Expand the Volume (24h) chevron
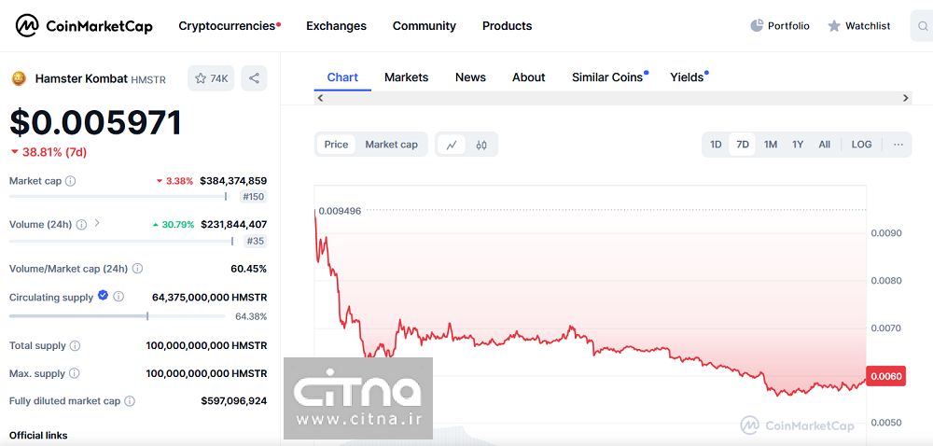Viewport: 933px width, 446px height. (x=97, y=224)
